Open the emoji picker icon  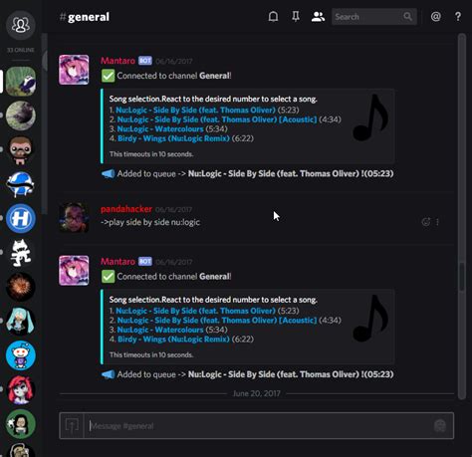click(440, 425)
